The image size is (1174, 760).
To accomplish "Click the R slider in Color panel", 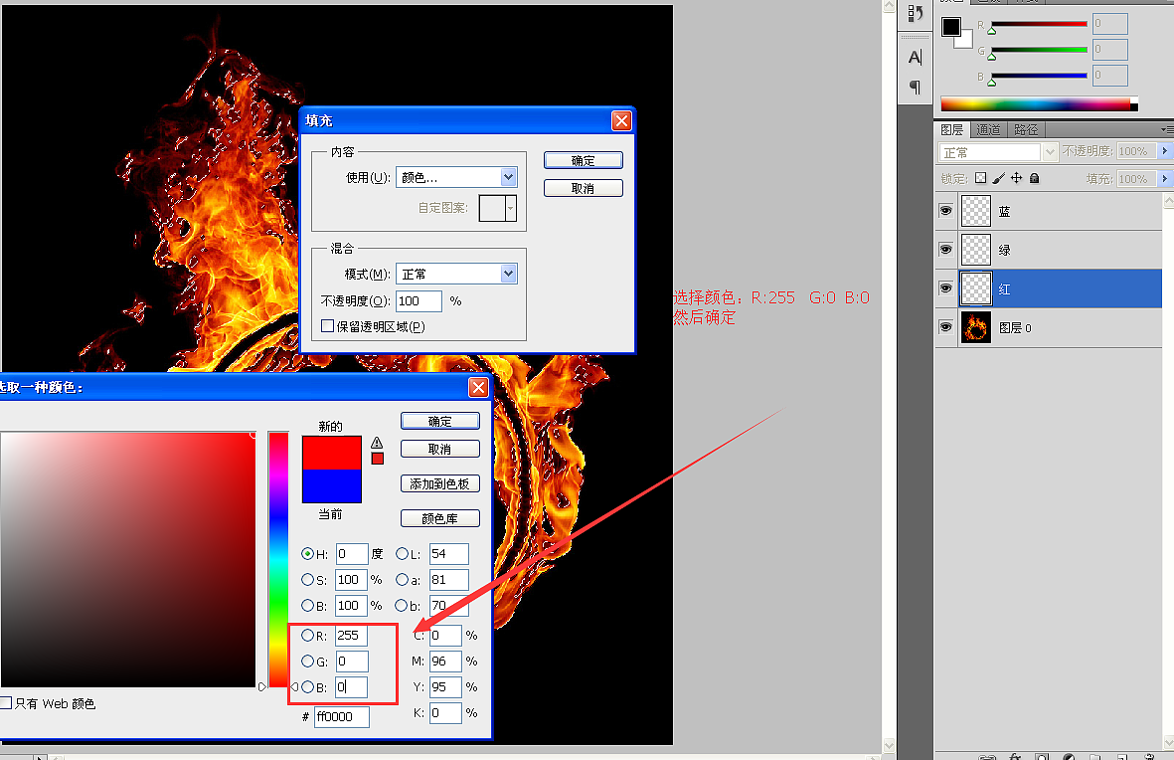I will pos(1039,25).
